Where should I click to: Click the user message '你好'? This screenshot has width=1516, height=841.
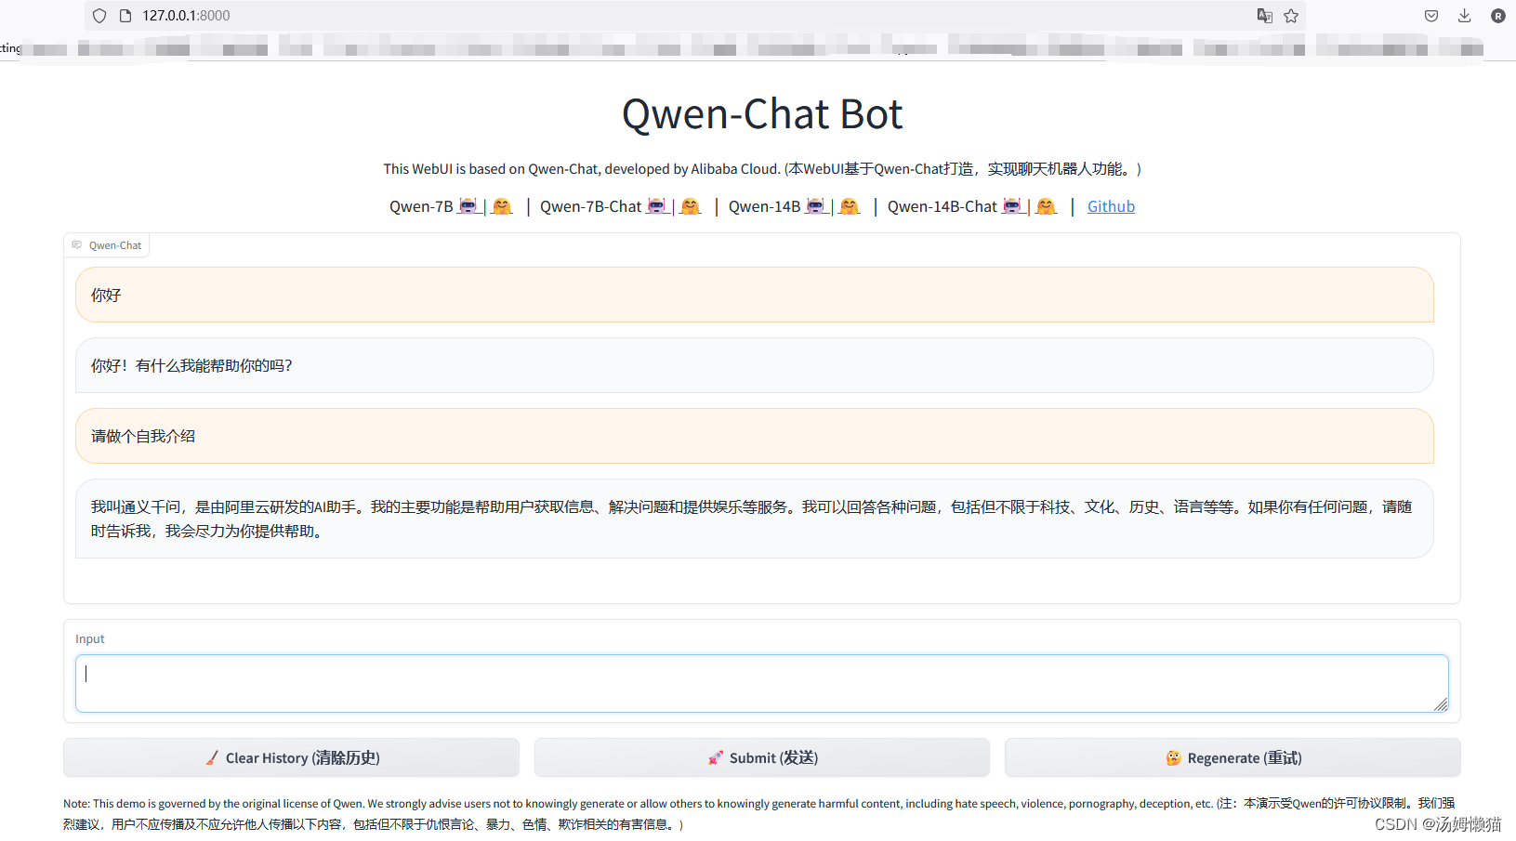point(754,295)
